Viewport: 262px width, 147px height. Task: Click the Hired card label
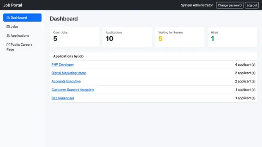pos(215,33)
